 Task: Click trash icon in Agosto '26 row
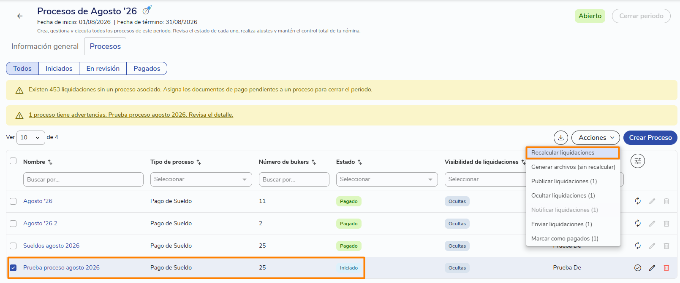[666, 201]
